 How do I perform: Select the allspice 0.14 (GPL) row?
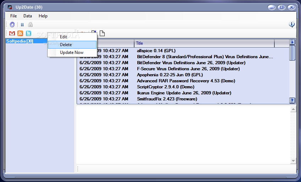click(183, 51)
